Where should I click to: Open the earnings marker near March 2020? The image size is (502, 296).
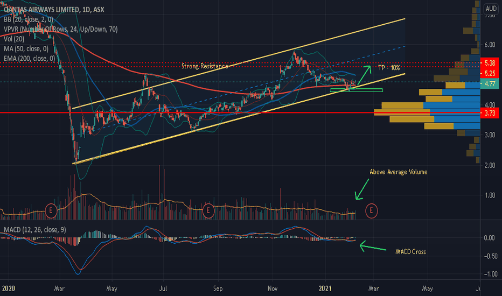[x=51, y=210]
